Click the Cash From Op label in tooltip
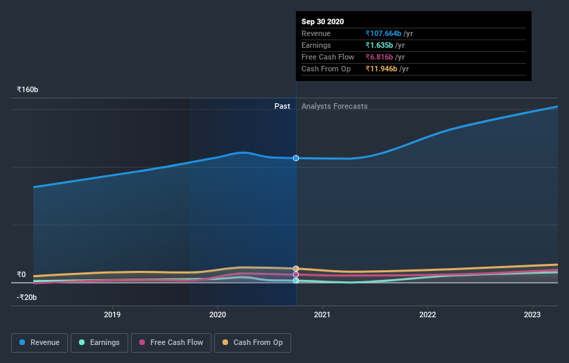This screenshot has height=363, width=569. pos(326,69)
